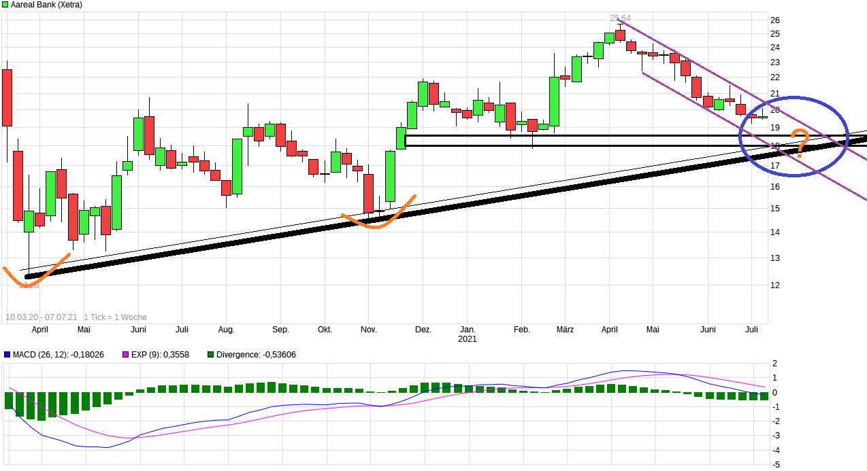Click the last green candlestick in July 2021

pos(763,117)
